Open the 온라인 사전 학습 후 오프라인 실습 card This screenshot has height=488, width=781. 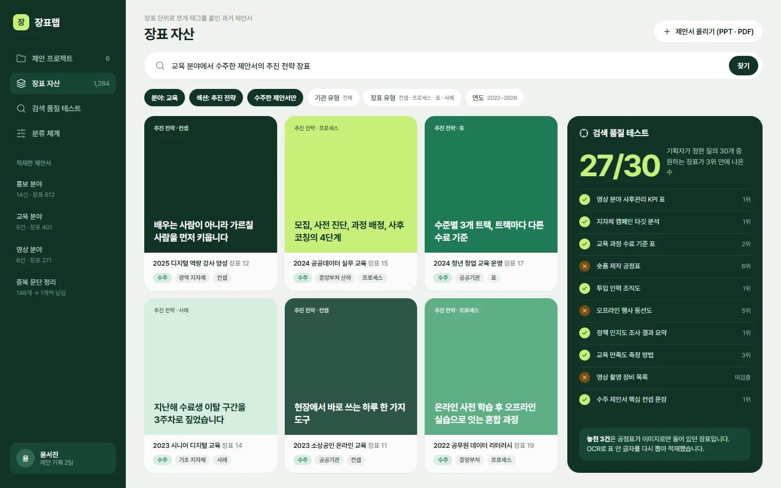tap(491, 386)
